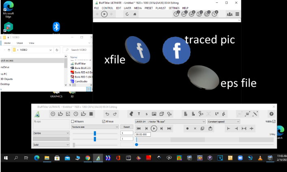Play the show in main window toolbar
The width and height of the screenshot is (287, 172).
pyautogui.click(x=104, y=14)
